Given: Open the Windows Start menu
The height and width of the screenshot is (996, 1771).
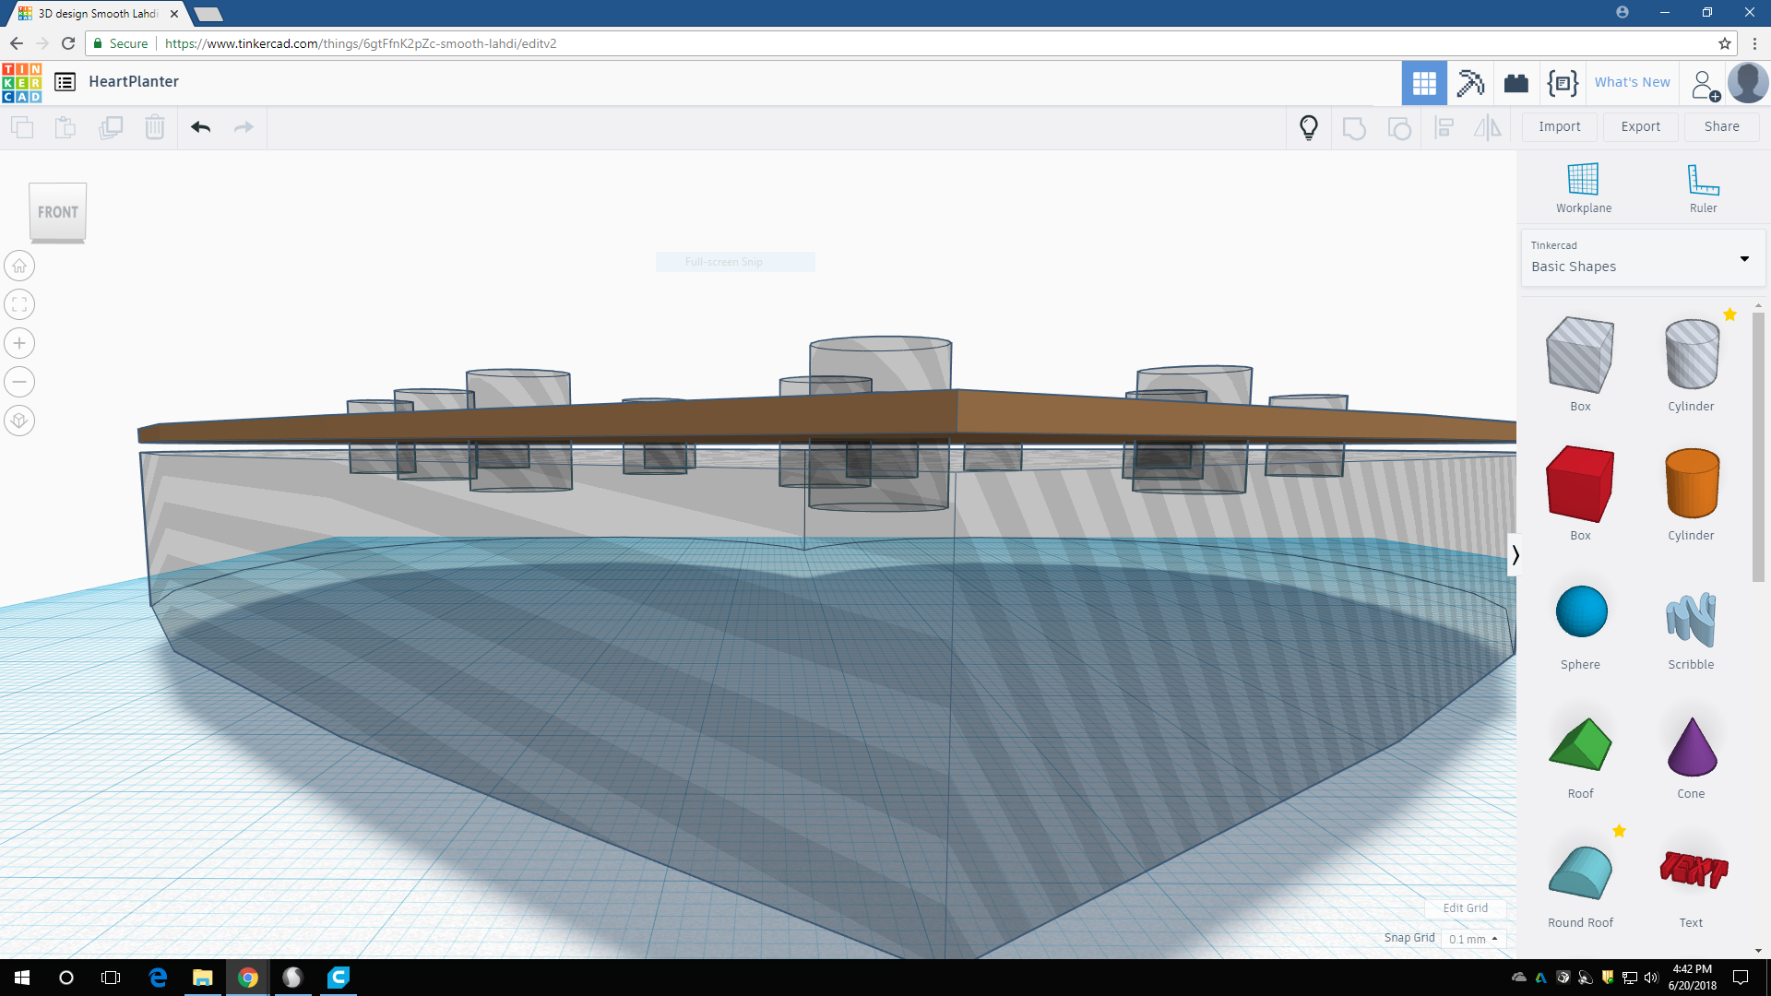Looking at the screenshot, I should tap(22, 978).
